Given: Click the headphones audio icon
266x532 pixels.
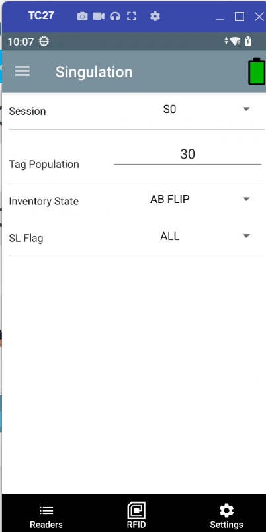Looking at the screenshot, I should [115, 17].
